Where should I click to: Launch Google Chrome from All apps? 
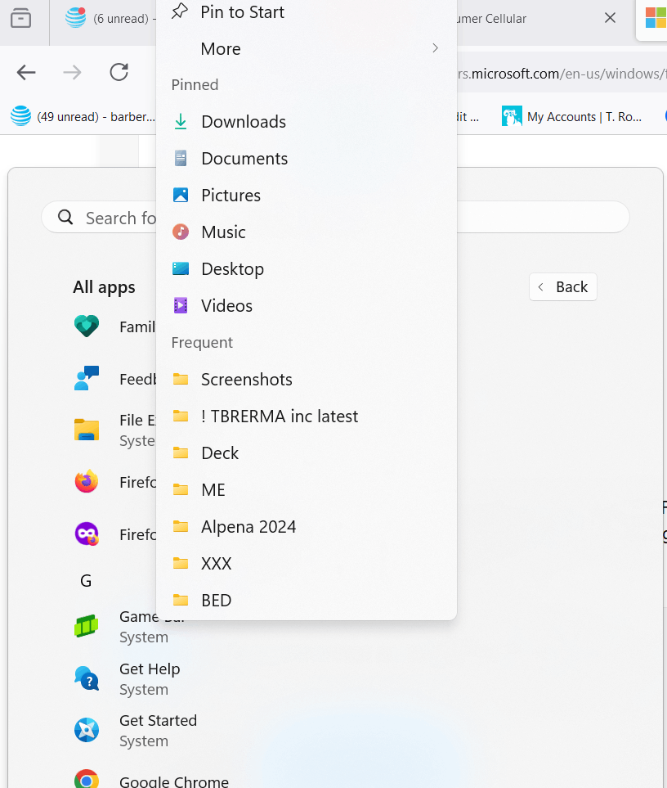click(x=151, y=780)
